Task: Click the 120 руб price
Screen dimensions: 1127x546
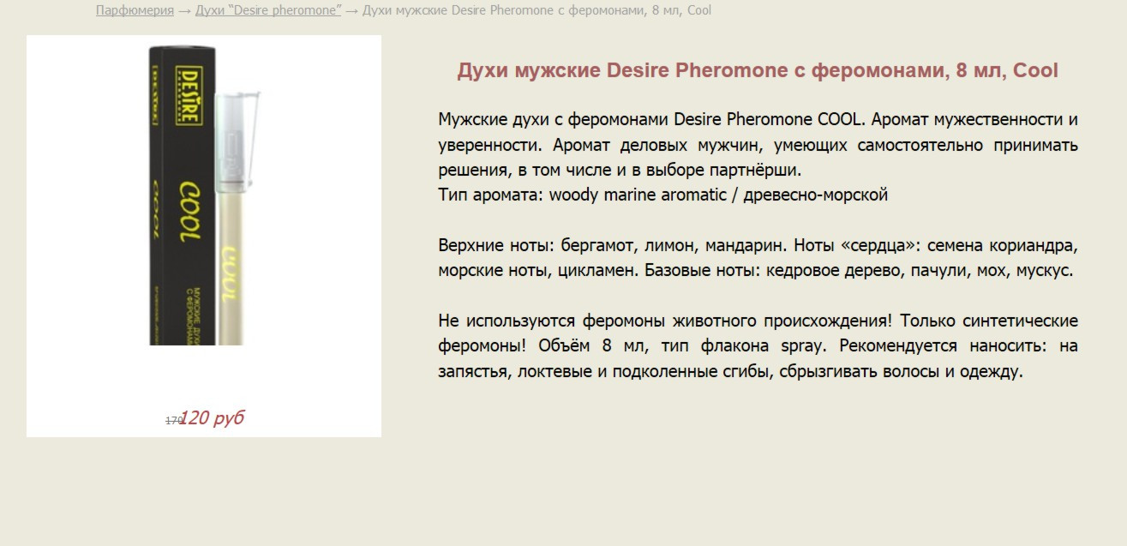Action: [x=213, y=418]
